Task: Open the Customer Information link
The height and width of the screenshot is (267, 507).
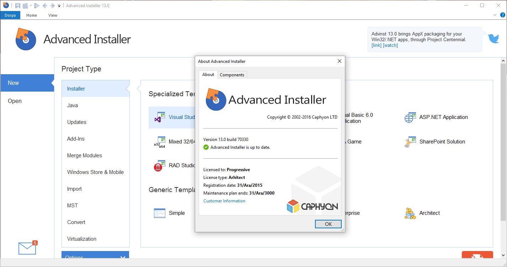Action: tap(224, 201)
